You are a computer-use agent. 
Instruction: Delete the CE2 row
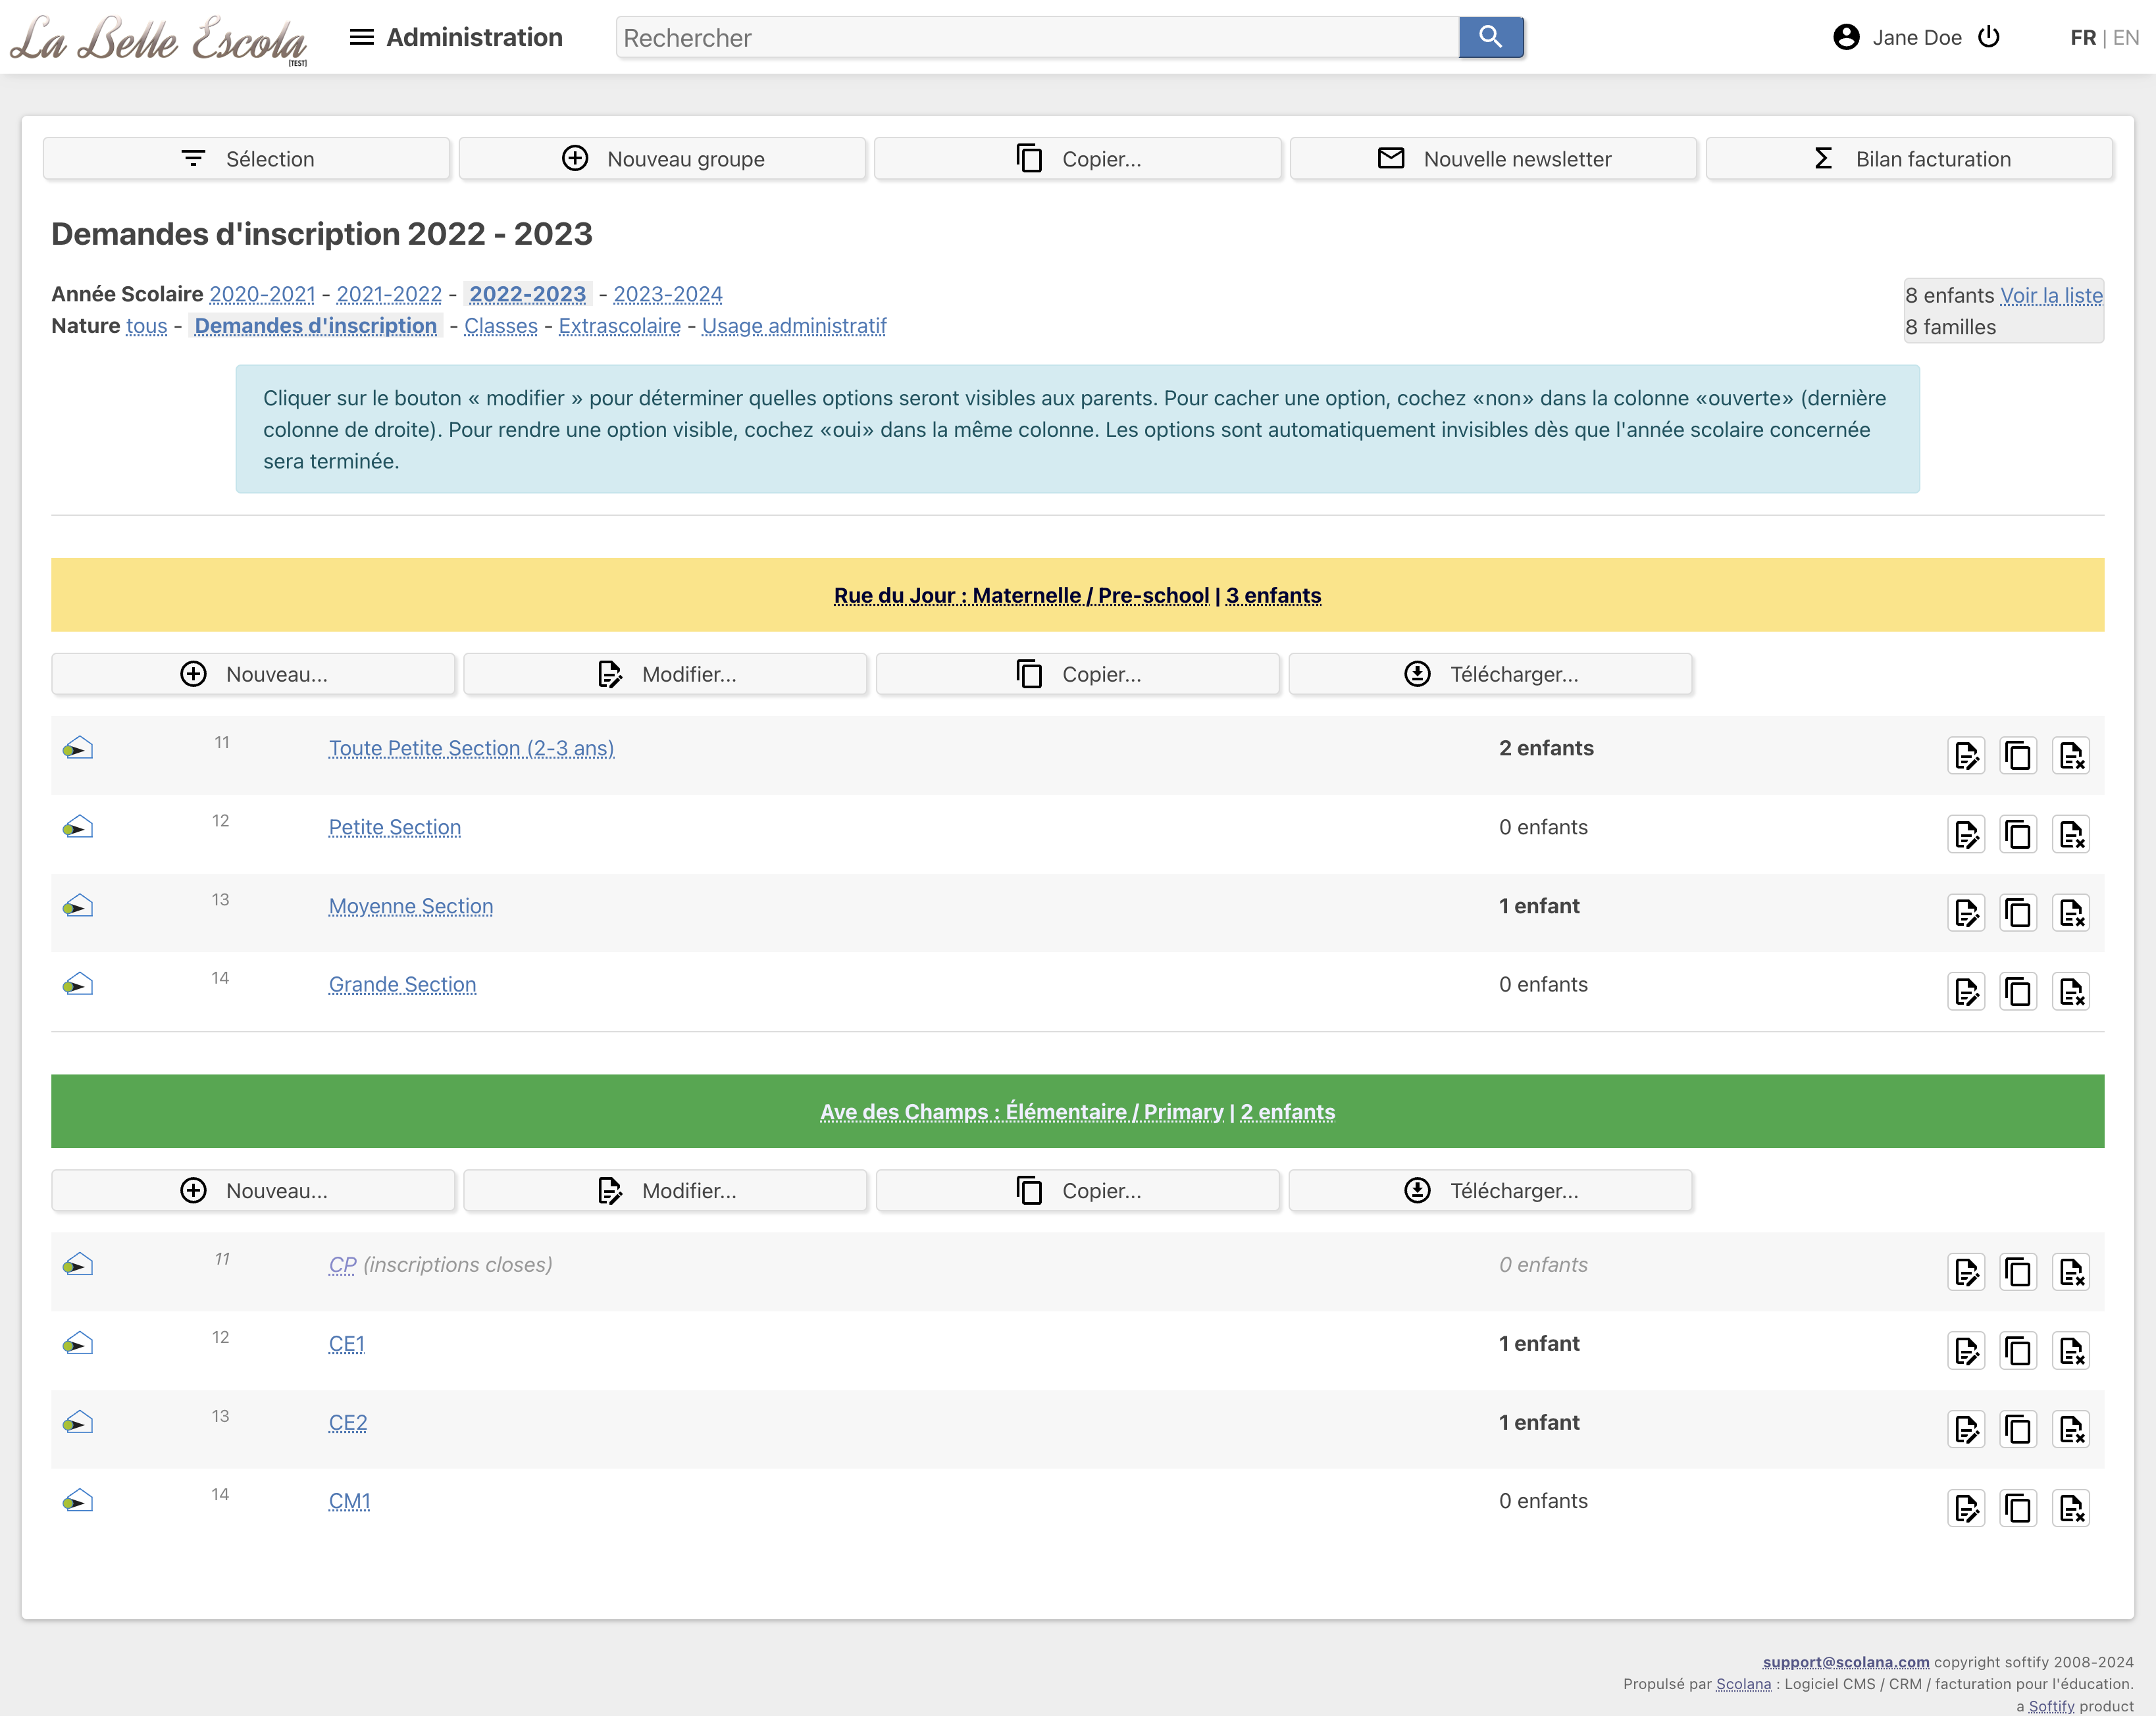(2071, 1429)
